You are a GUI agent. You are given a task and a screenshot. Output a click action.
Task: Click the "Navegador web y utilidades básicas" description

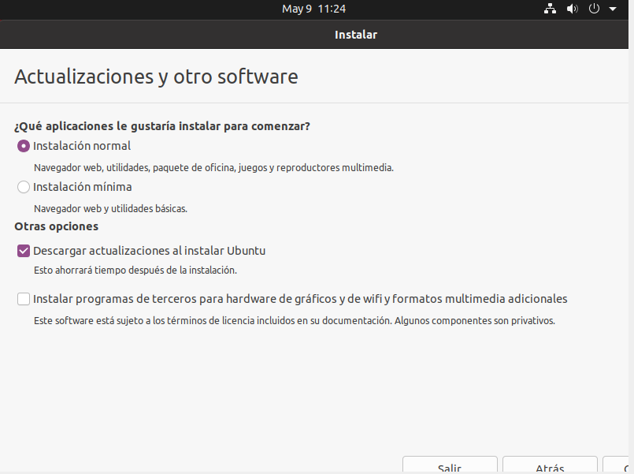(110, 209)
